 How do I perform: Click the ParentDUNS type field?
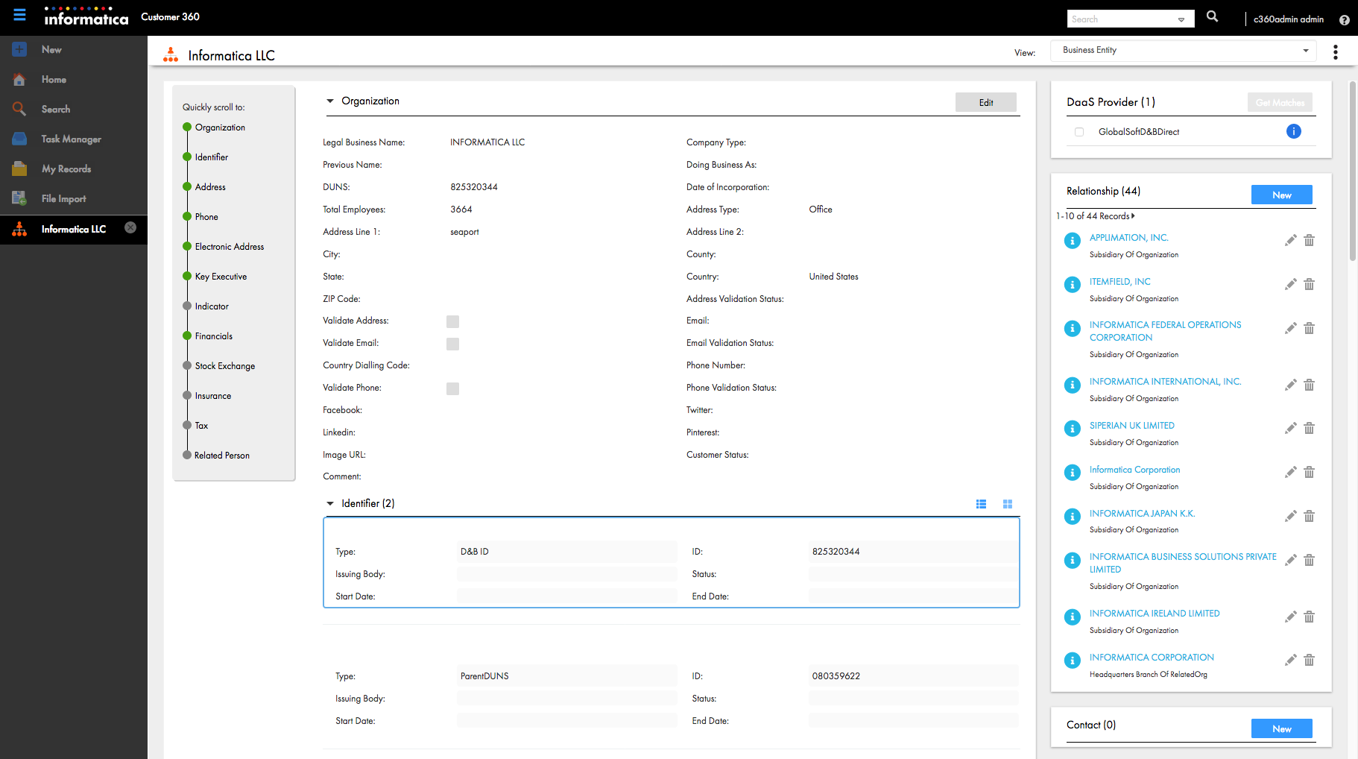point(566,676)
